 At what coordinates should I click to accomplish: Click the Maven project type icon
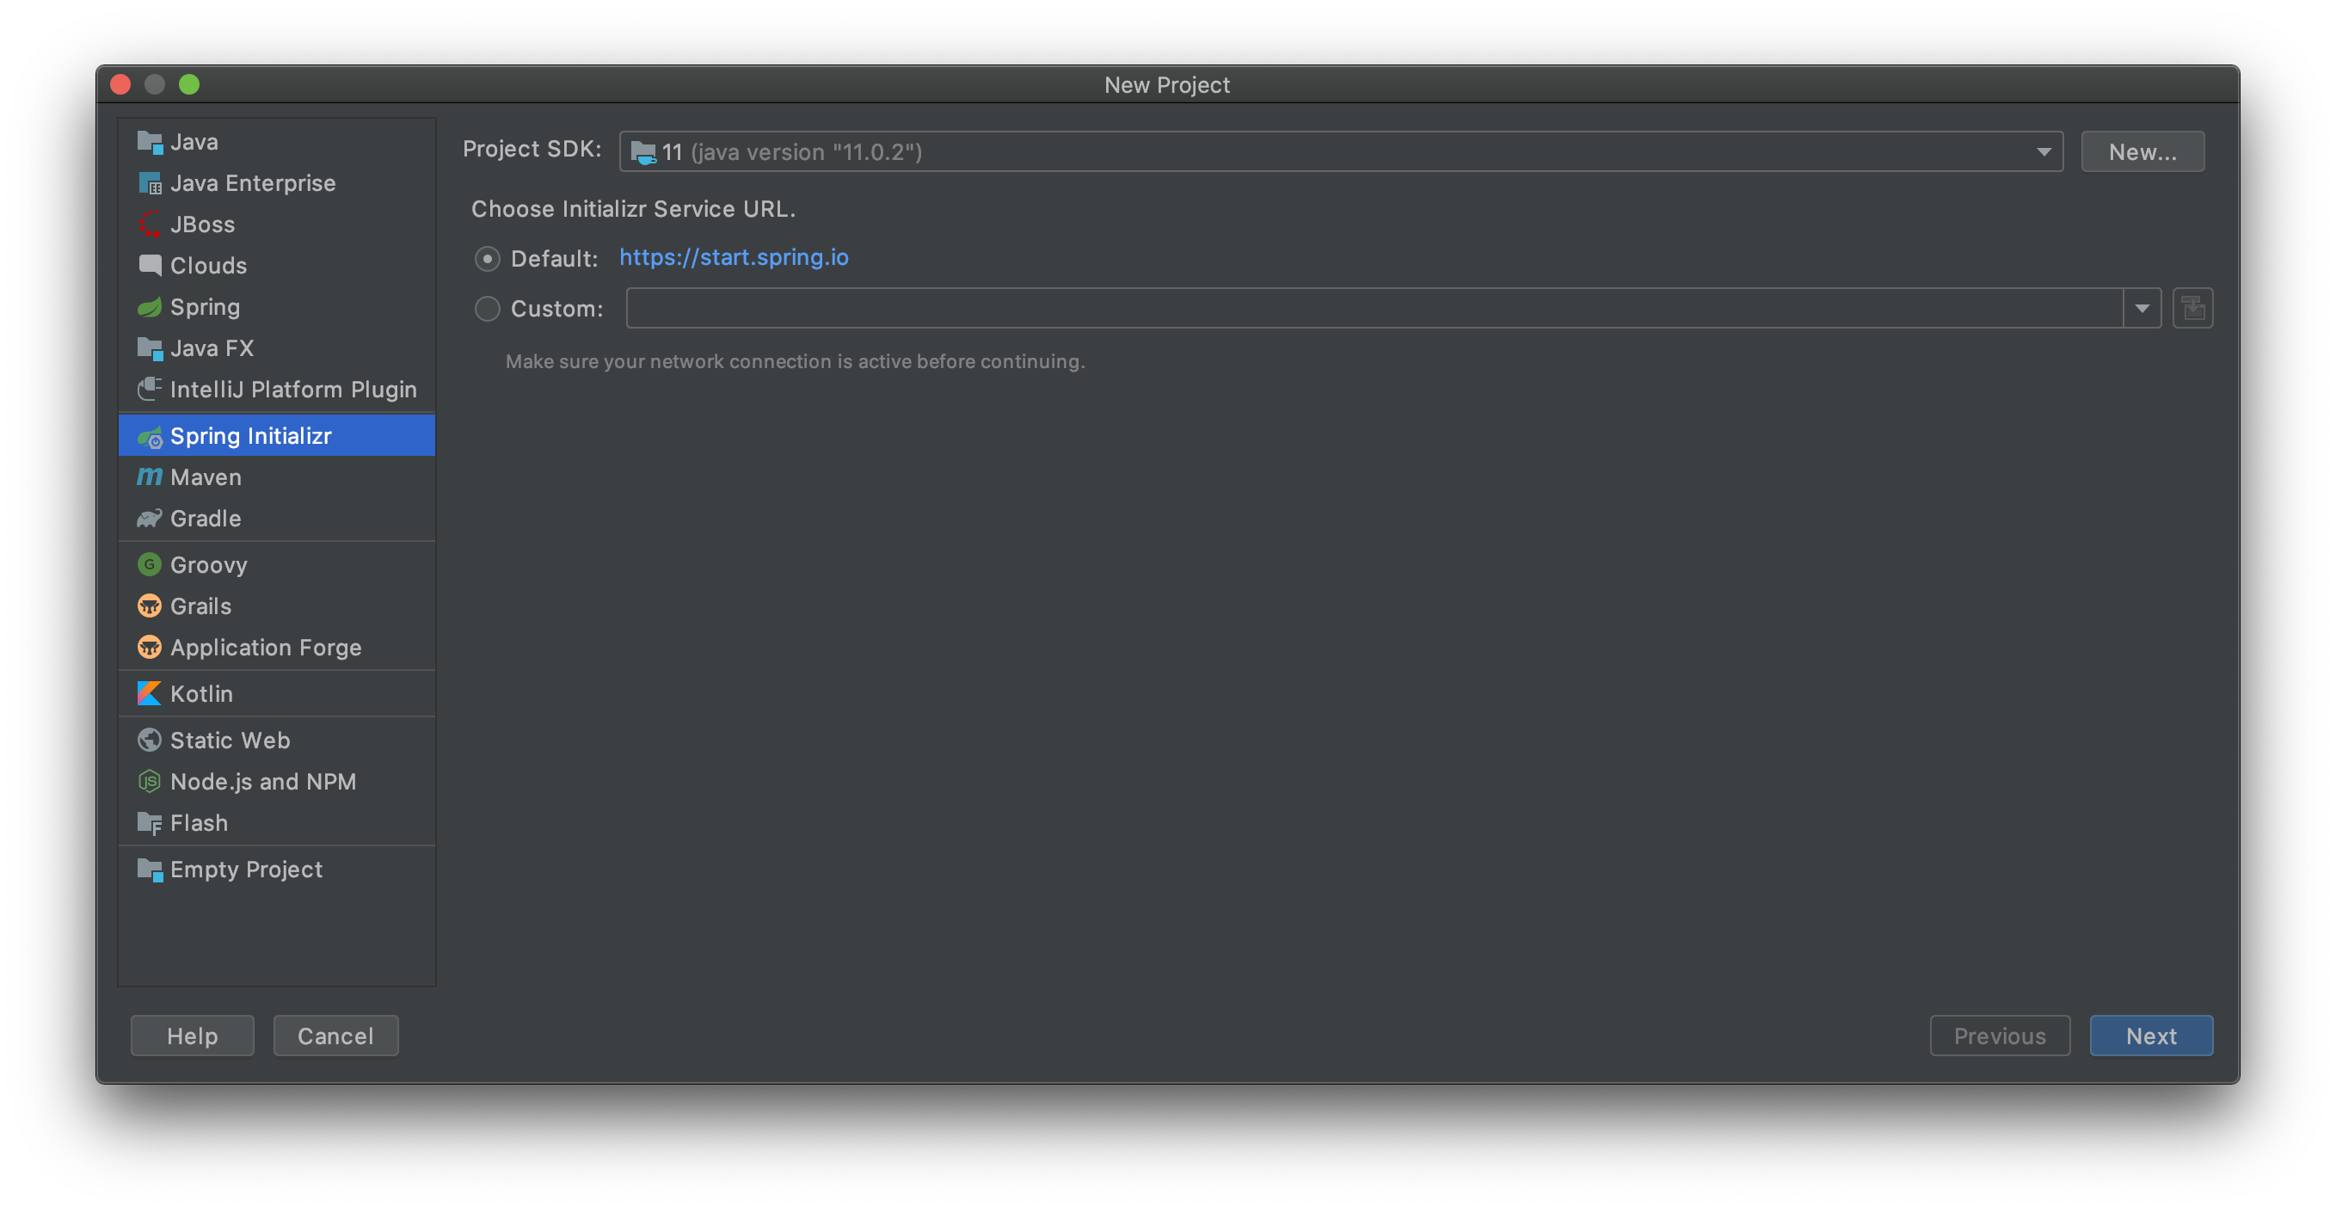coord(149,477)
